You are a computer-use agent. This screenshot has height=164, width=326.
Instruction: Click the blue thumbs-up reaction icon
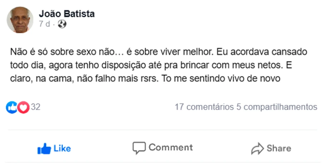pos(12,107)
